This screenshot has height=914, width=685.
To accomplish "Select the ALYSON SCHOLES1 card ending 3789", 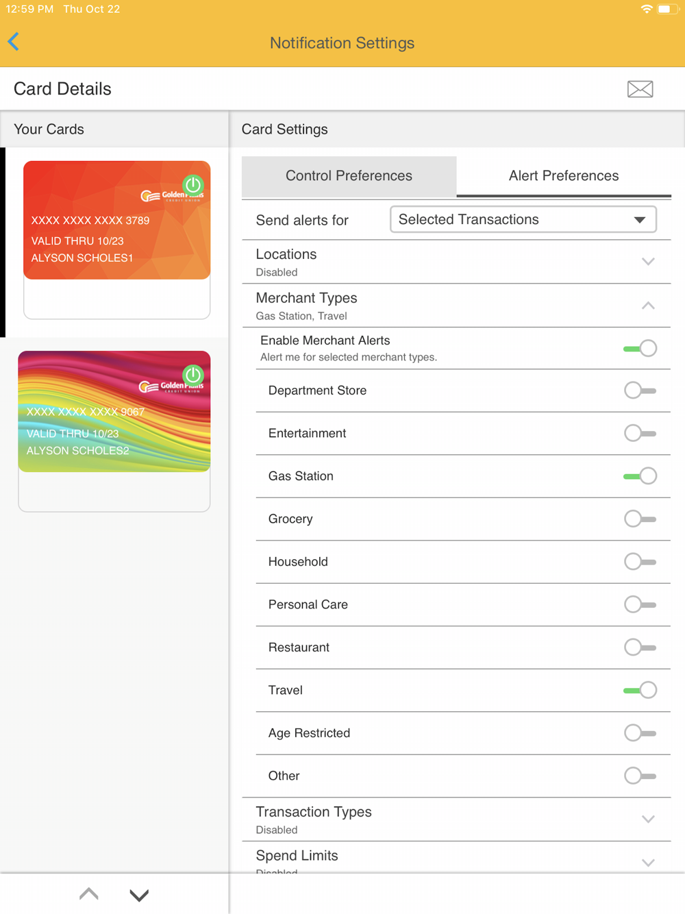I will click(116, 221).
